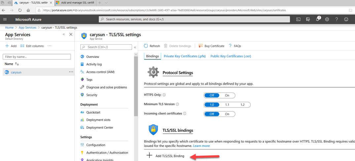Open portal settings gear
This screenshot has height=161, width=355.
click(327, 19)
